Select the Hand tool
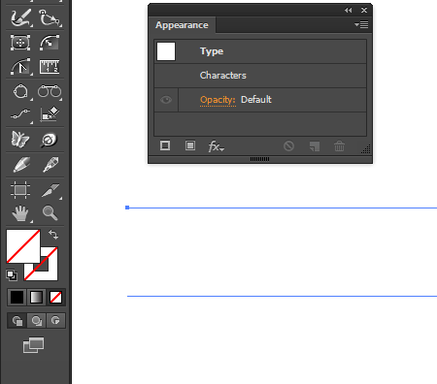The width and height of the screenshot is (437, 384). [x=20, y=213]
